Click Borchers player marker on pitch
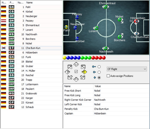The height and width of the screenshot is (129, 150). [x=120, y=37]
